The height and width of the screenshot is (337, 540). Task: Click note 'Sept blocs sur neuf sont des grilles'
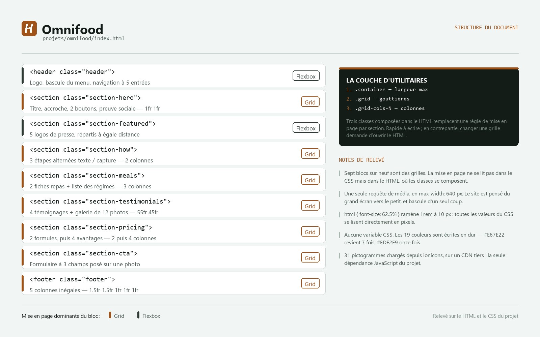[x=428, y=177]
